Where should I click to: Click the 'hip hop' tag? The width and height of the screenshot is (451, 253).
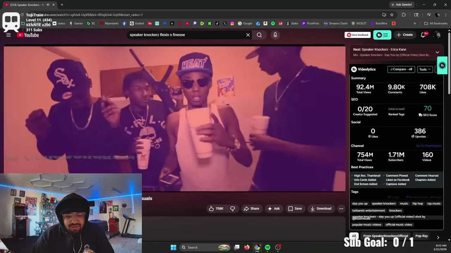418,203
